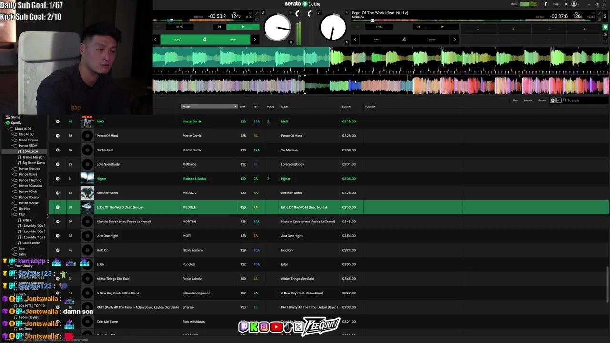Collapse the Spotify tree node
Screen dimensions: 610x343
pos(4,123)
